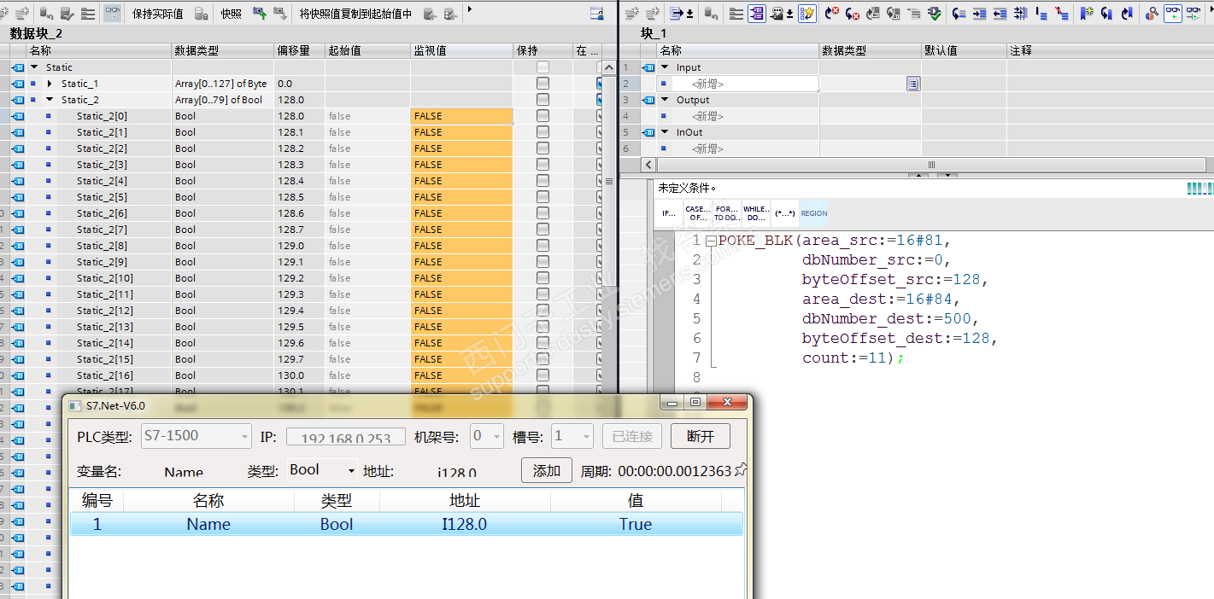The height and width of the screenshot is (599, 1214).
Task: Toggle 保持 checkbox for Static_2[8] row
Action: click(x=542, y=246)
